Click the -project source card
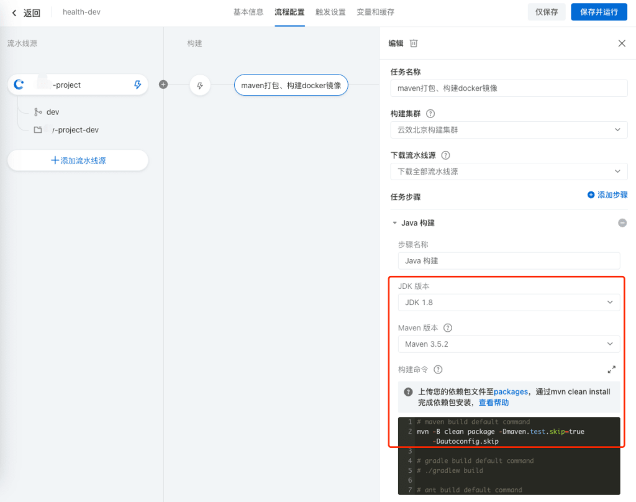The image size is (636, 502). 78,84
